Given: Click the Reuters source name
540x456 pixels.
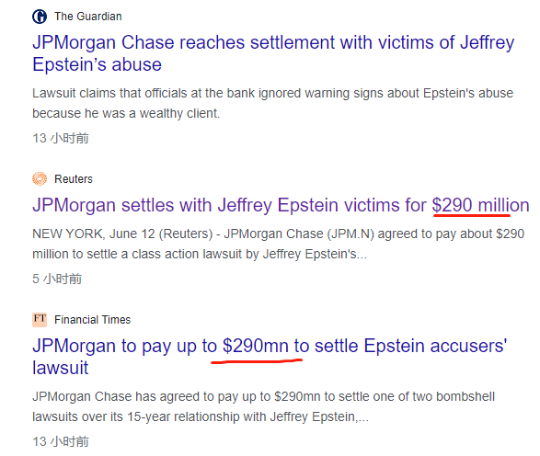Looking at the screenshot, I should [x=74, y=179].
